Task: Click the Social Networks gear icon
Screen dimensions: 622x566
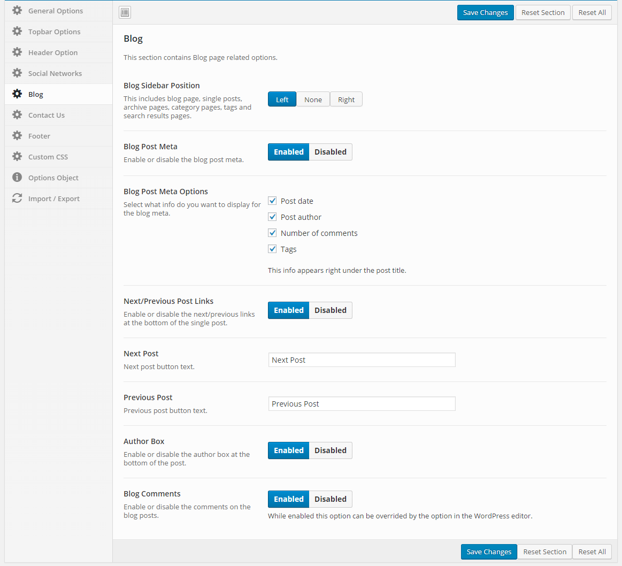Action: [17, 73]
